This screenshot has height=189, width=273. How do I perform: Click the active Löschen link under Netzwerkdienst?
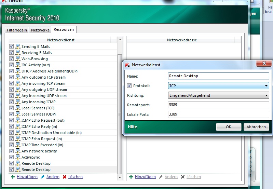(76, 177)
